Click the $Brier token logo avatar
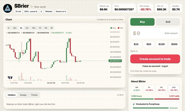185x111 pixels. point(8,8)
